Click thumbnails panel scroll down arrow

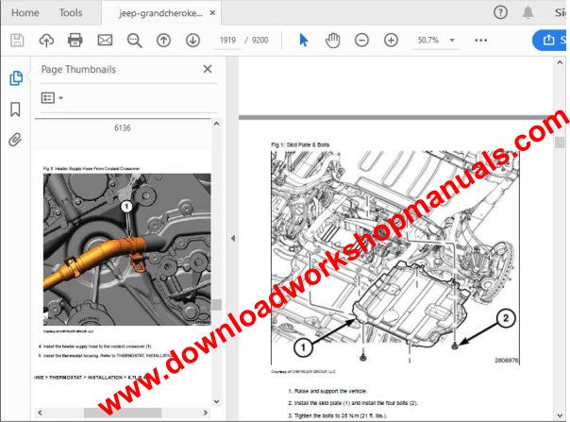coord(217,401)
